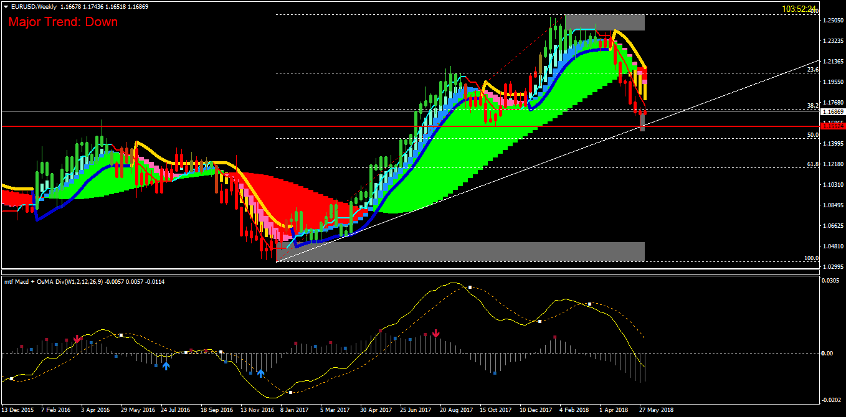Screen dimensions: 846x417
Task: Select the 61.8 Fibonacci level label
Action: pyautogui.click(x=812, y=164)
